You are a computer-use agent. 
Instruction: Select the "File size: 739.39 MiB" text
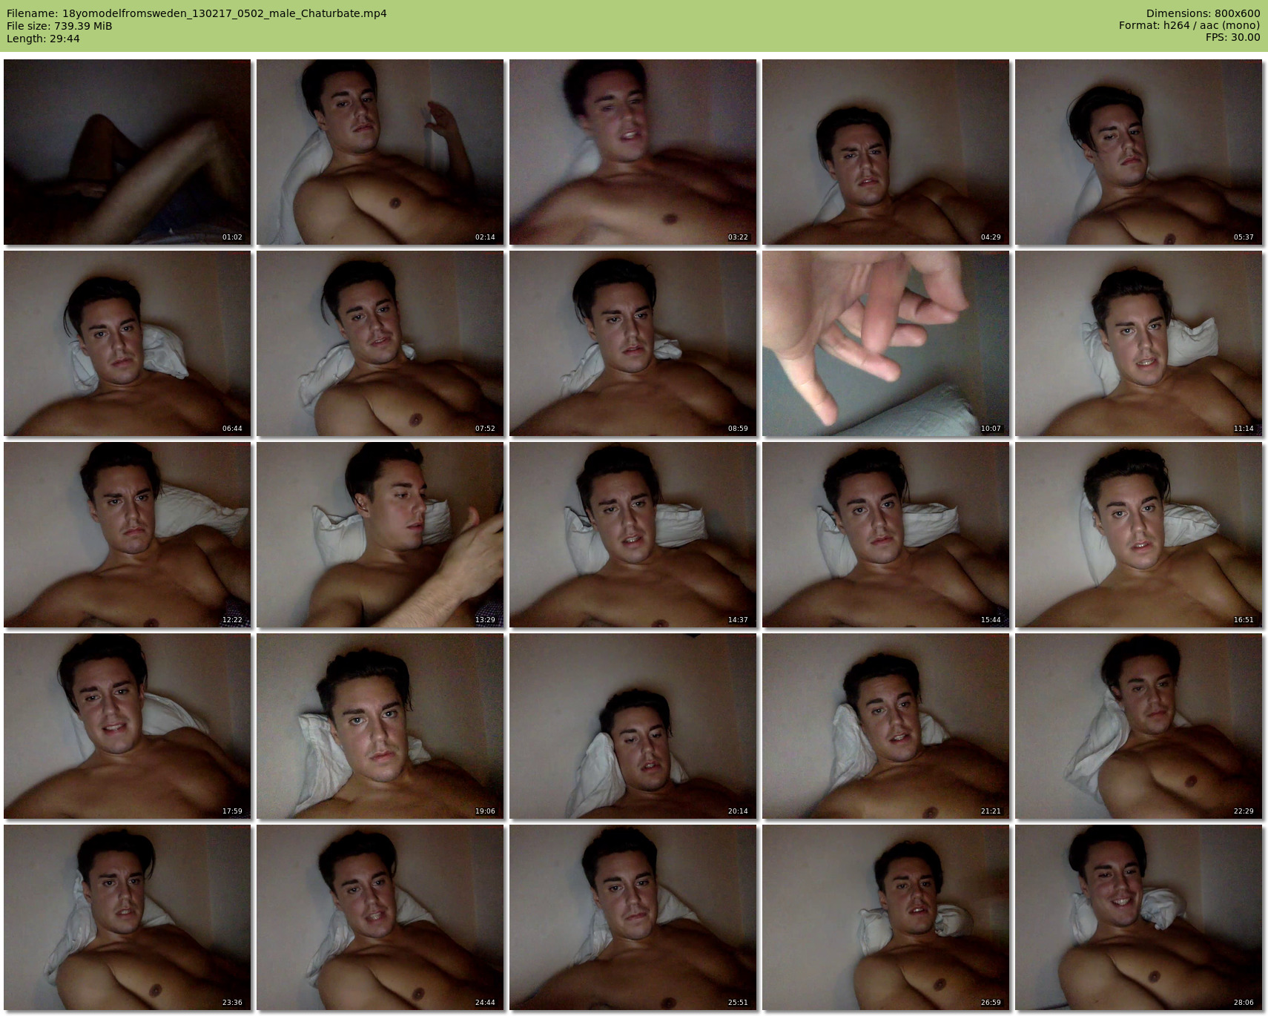point(59,26)
